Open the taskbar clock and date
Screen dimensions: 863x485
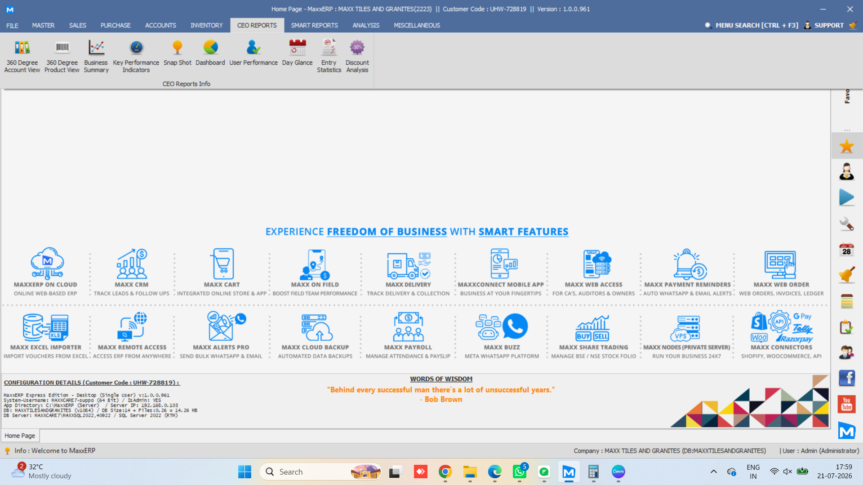tap(835, 472)
